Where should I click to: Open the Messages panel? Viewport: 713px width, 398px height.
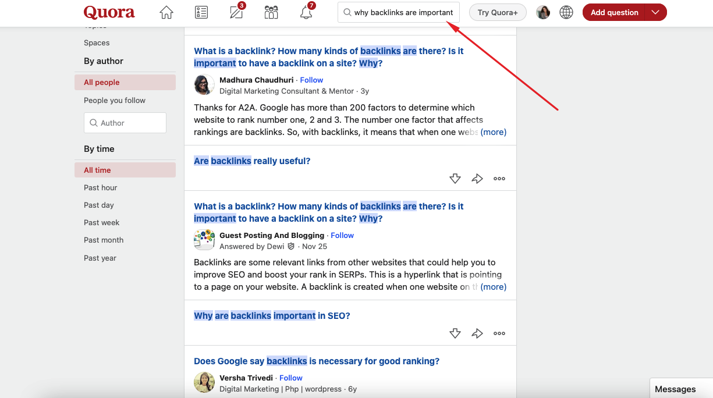(681, 389)
